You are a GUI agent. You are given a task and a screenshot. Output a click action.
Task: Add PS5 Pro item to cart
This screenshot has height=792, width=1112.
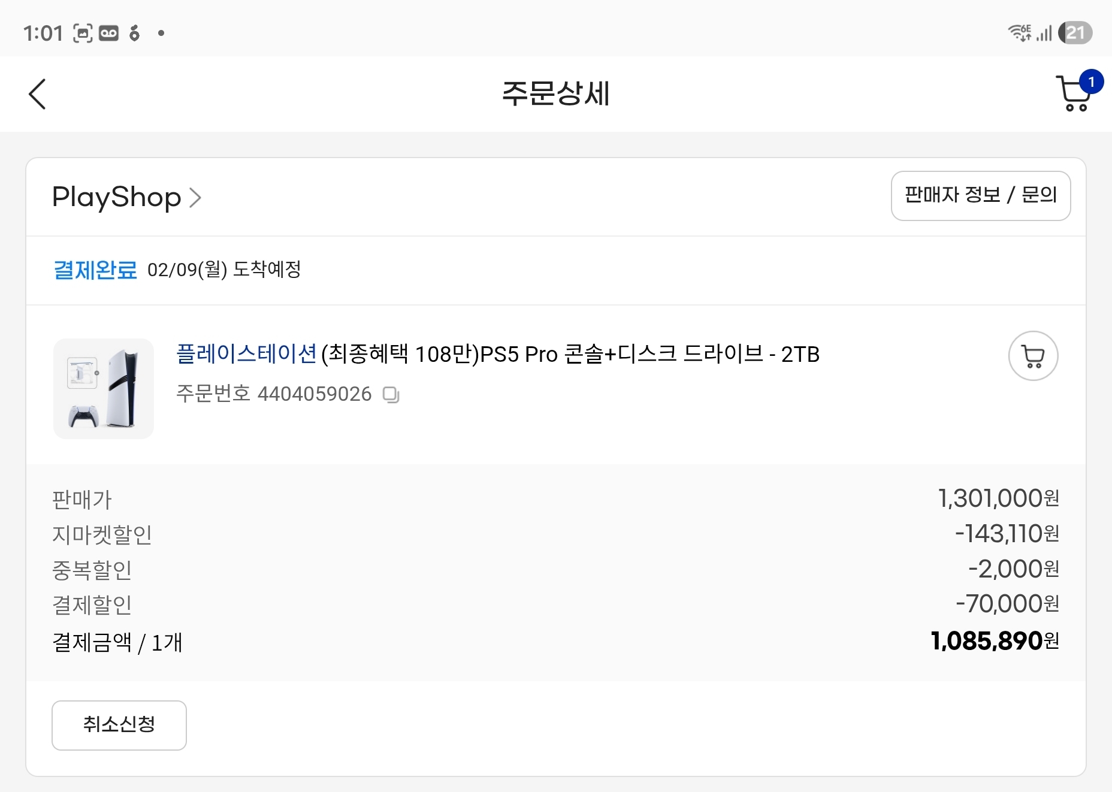tap(1033, 356)
